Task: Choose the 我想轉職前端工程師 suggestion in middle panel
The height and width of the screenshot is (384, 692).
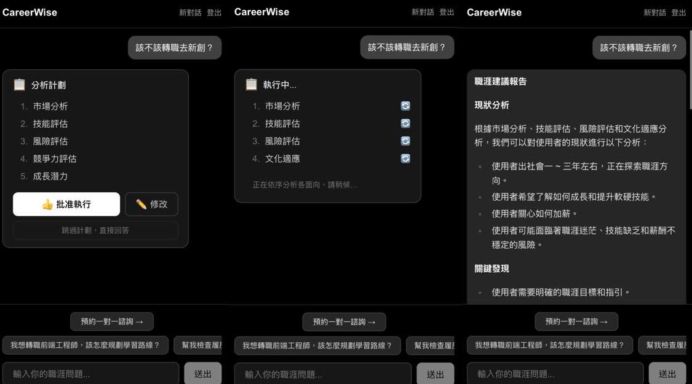Action: tap(317, 346)
